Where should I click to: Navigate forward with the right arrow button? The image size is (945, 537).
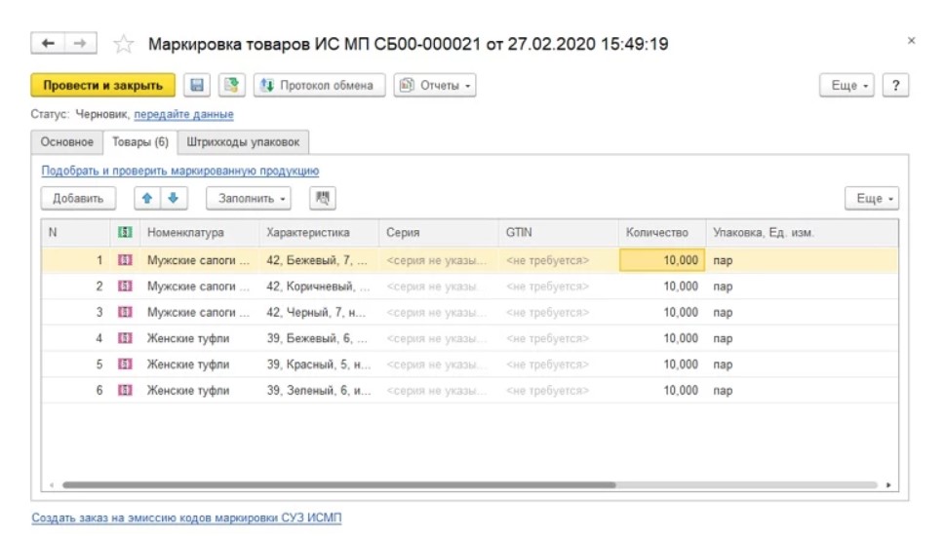click(x=80, y=44)
